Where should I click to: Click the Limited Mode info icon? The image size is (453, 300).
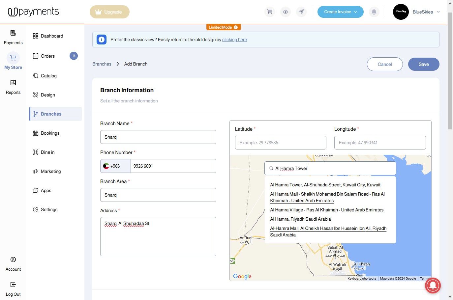236,27
